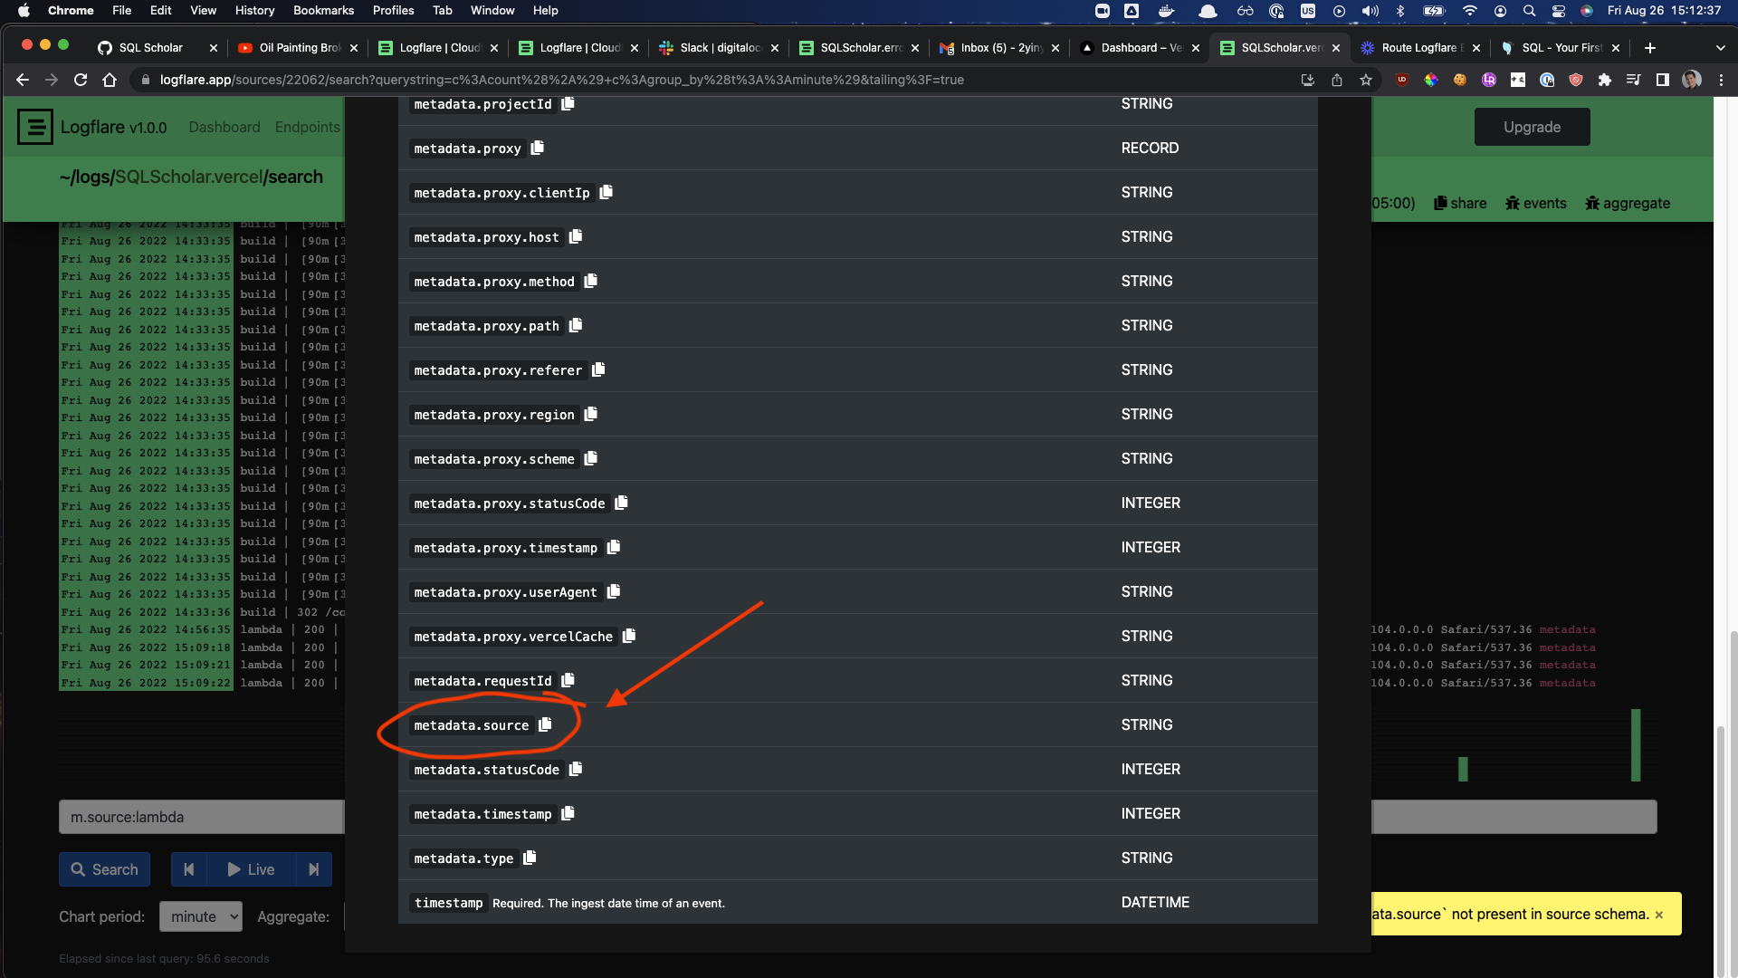Toggle Live log streaming
This screenshot has height=978, width=1738.
tap(250, 869)
